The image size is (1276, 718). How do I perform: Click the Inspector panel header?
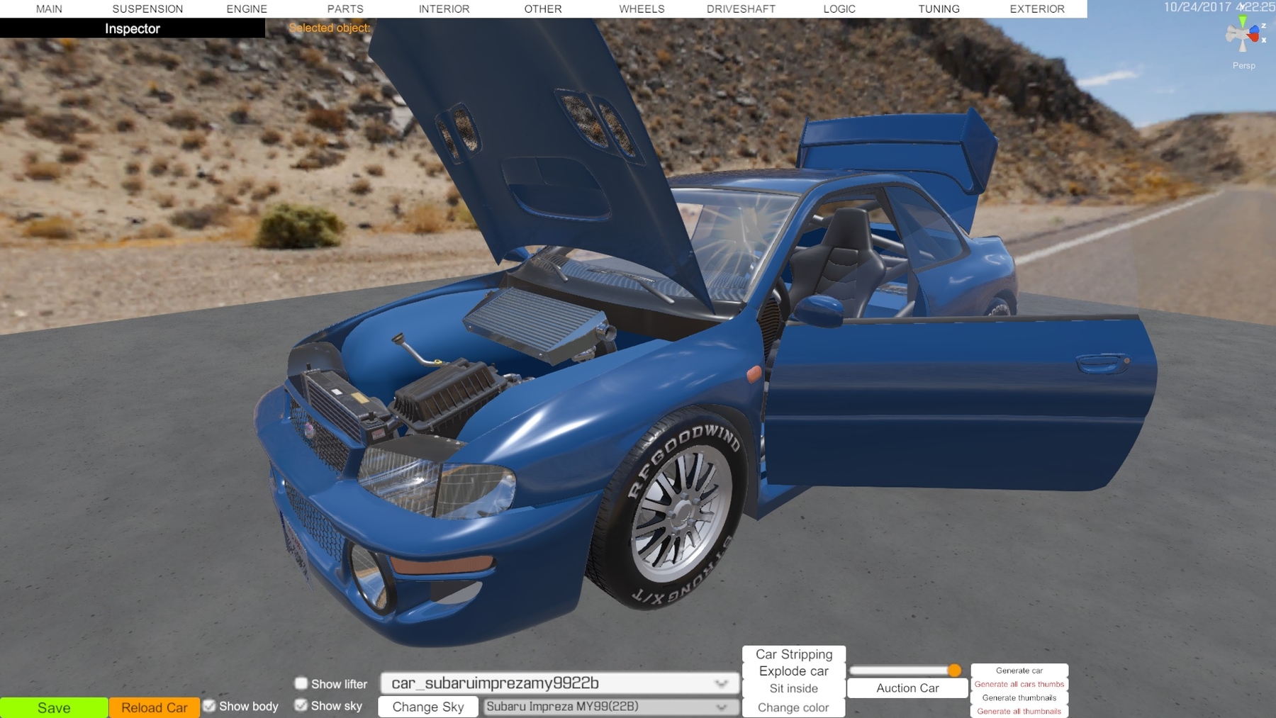(x=131, y=29)
